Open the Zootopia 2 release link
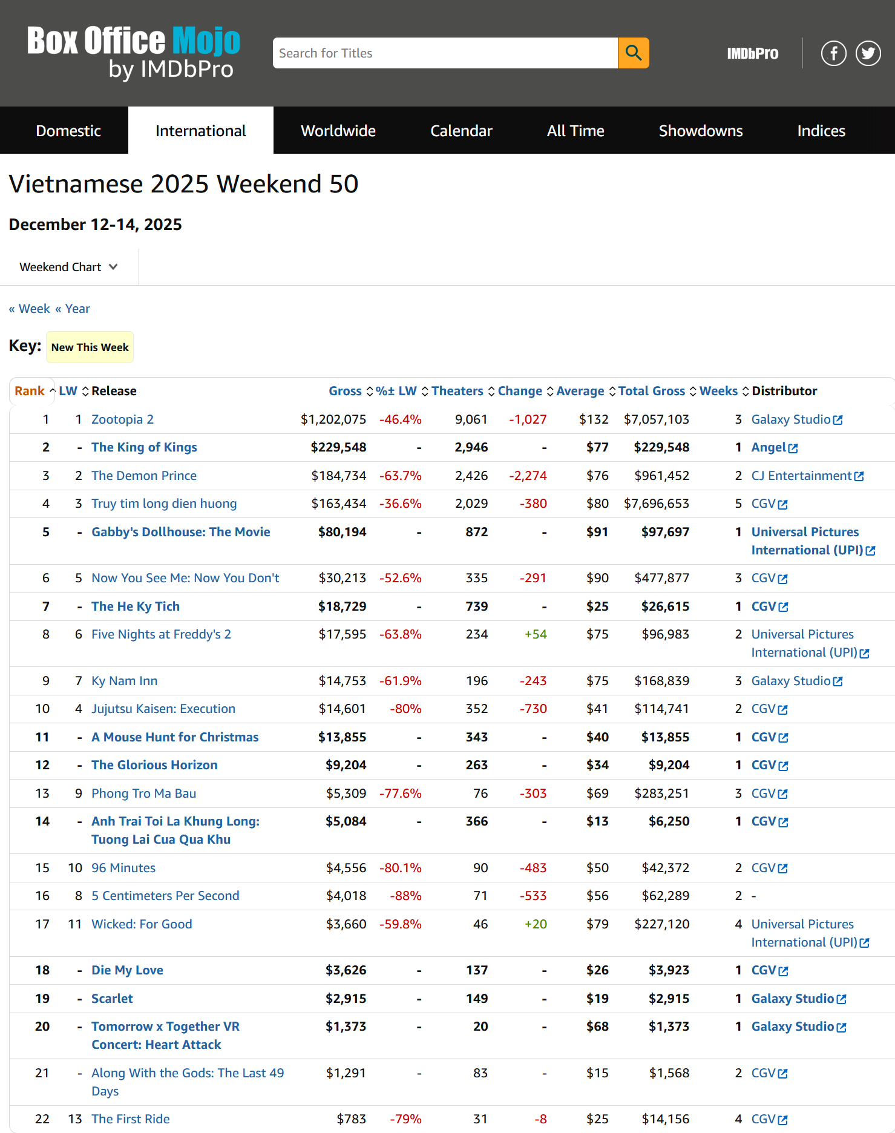The image size is (895, 1133). coord(122,419)
